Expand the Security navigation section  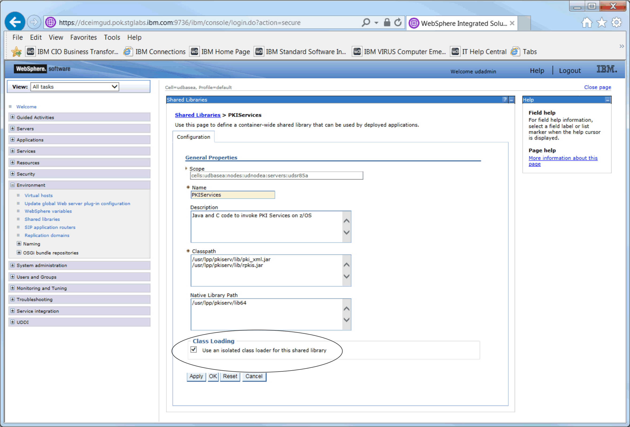tap(13, 174)
